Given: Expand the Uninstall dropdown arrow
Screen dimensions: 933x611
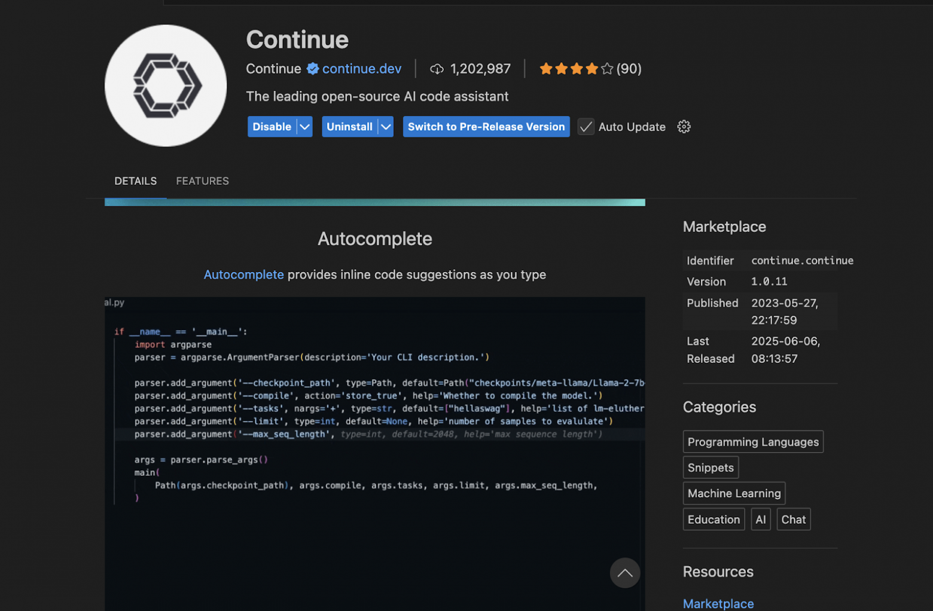Looking at the screenshot, I should coord(386,127).
